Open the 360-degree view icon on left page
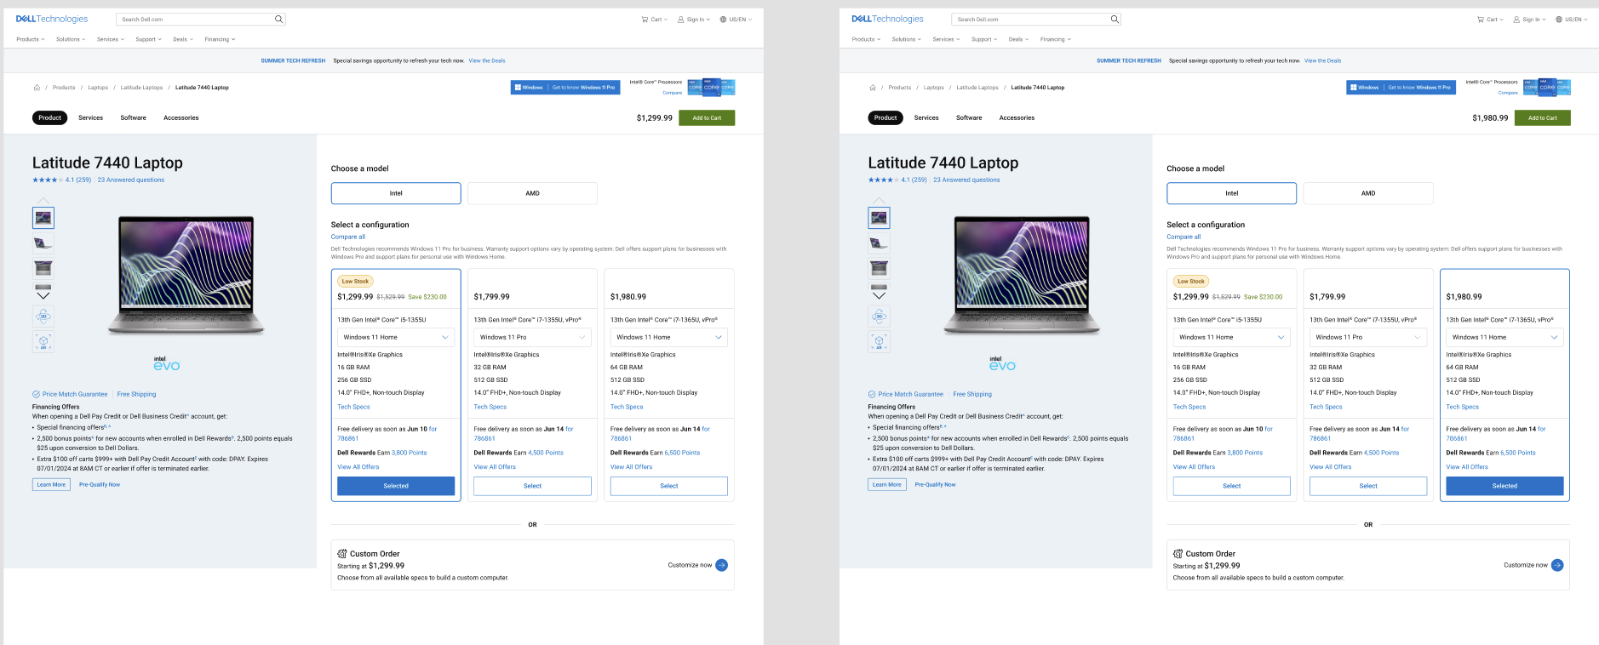This screenshot has height=645, width=1599. (43, 316)
